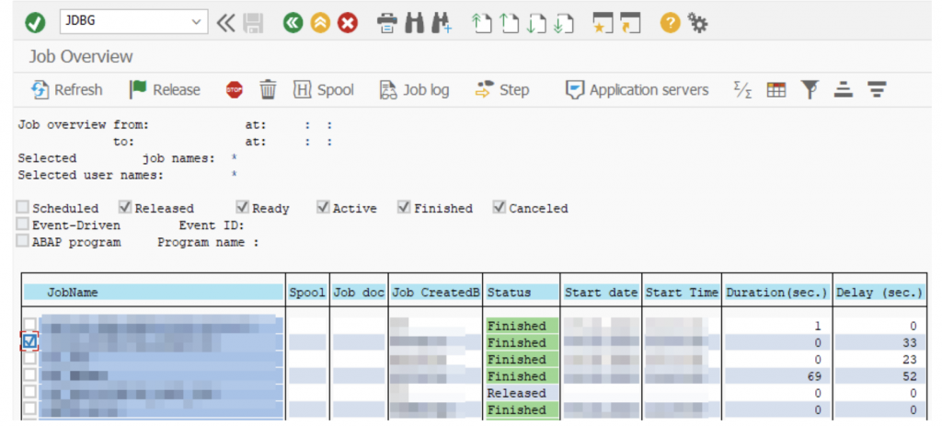Click the green Back arrow icon
942x426 pixels.
293,22
